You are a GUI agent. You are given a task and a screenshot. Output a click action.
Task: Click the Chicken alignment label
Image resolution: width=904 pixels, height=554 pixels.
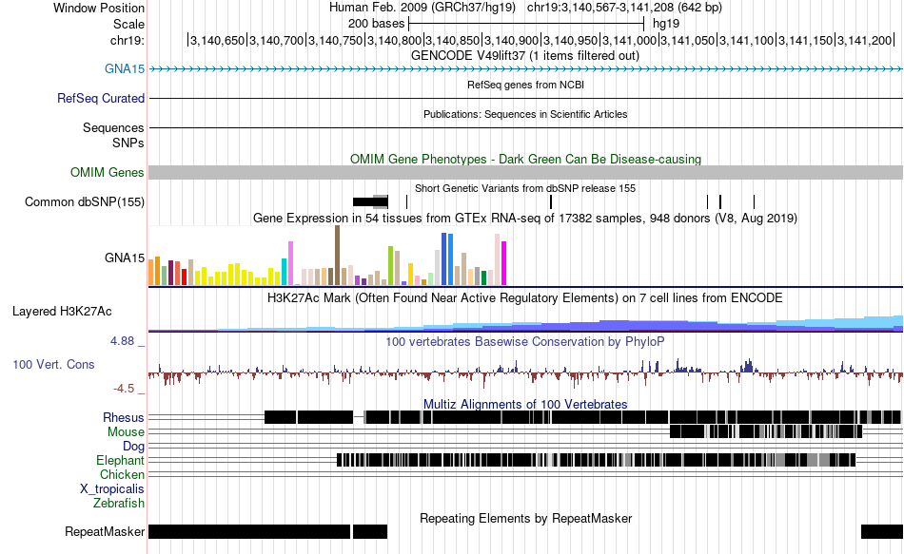click(122, 474)
